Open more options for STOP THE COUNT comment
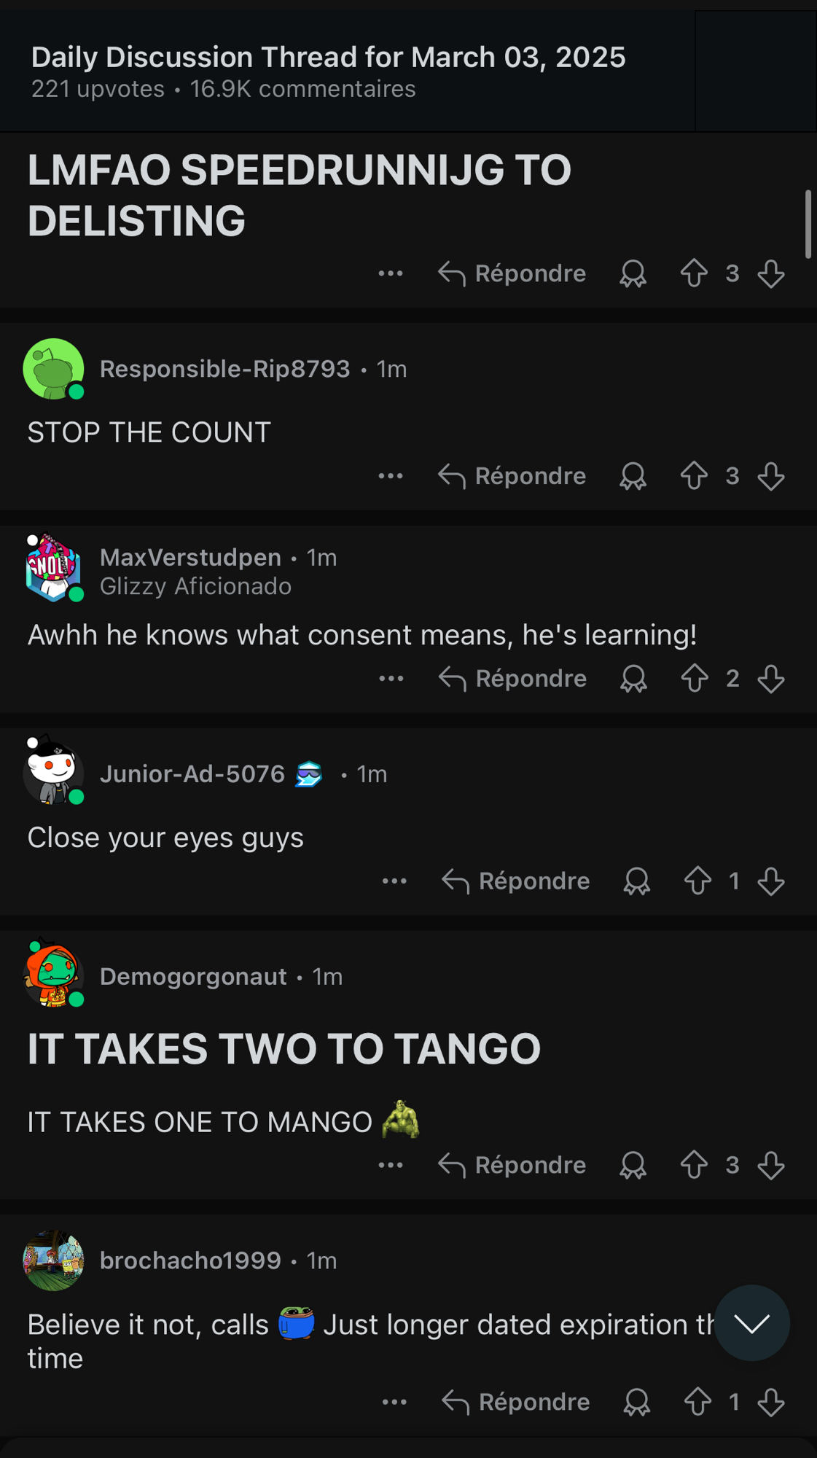Screen dimensions: 817x1458 (391, 476)
